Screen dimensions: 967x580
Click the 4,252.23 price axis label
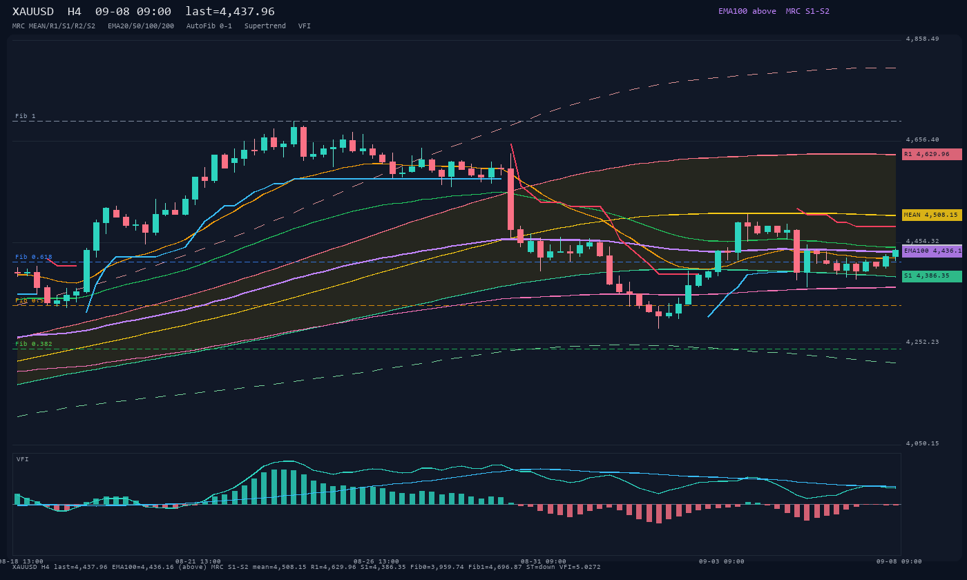point(922,342)
